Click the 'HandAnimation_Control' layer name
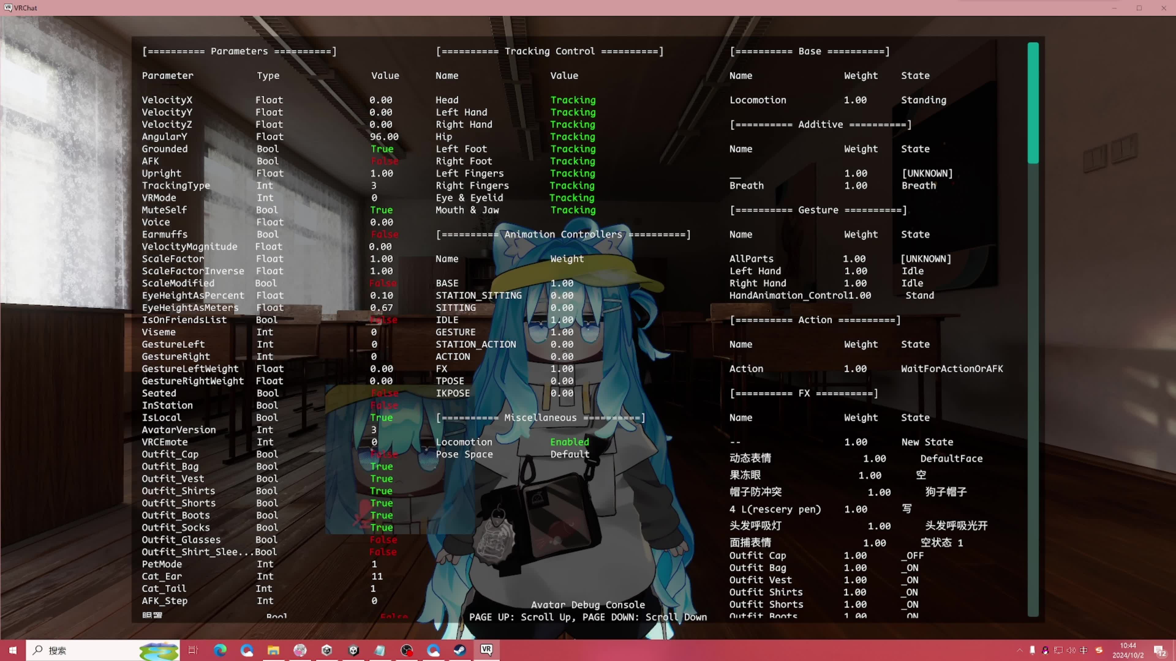Image resolution: width=1176 pixels, height=661 pixels. tap(788, 295)
